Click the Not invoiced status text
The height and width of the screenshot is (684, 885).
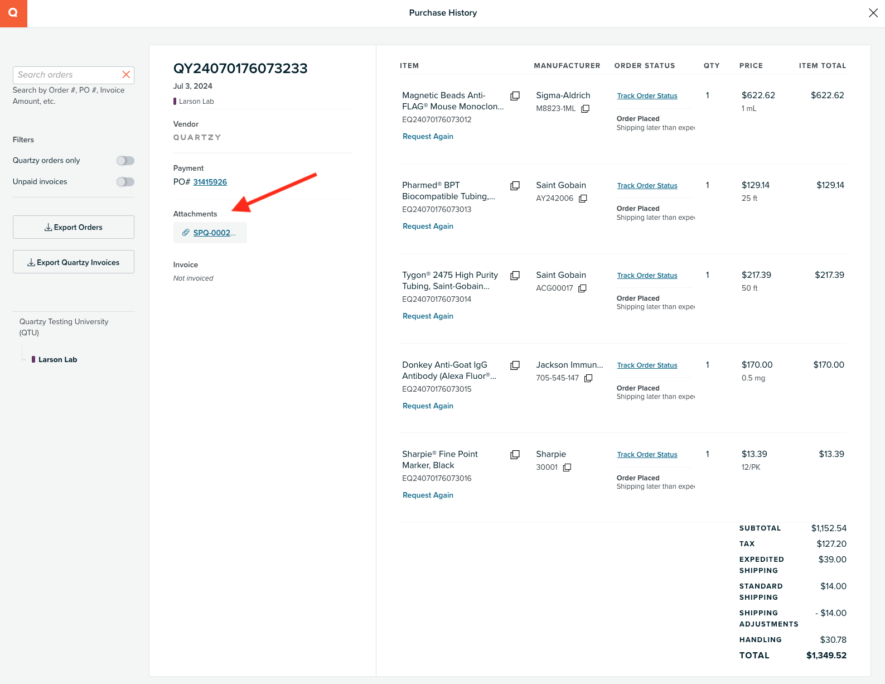[x=193, y=278]
